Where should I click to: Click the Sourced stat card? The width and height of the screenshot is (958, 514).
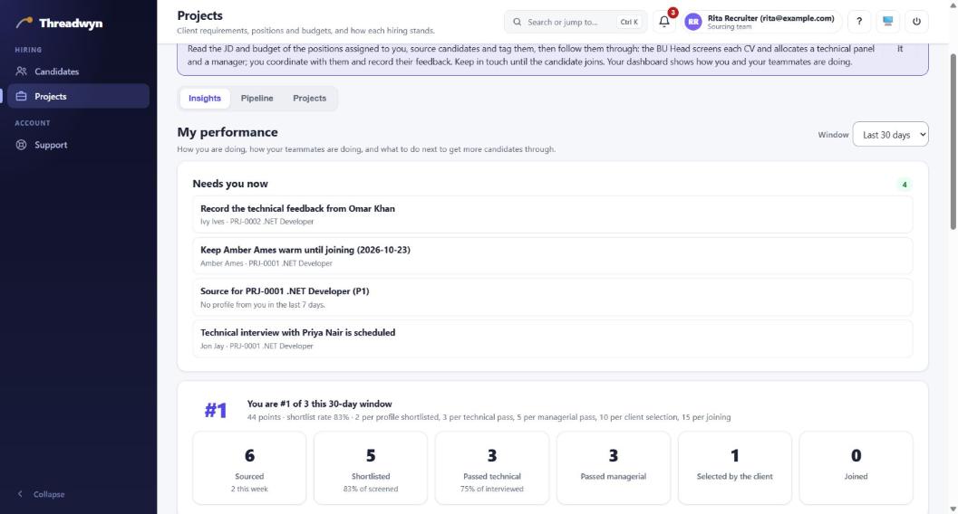(x=249, y=468)
